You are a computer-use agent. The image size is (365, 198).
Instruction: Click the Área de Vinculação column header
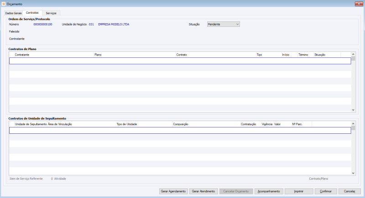click(x=82, y=124)
